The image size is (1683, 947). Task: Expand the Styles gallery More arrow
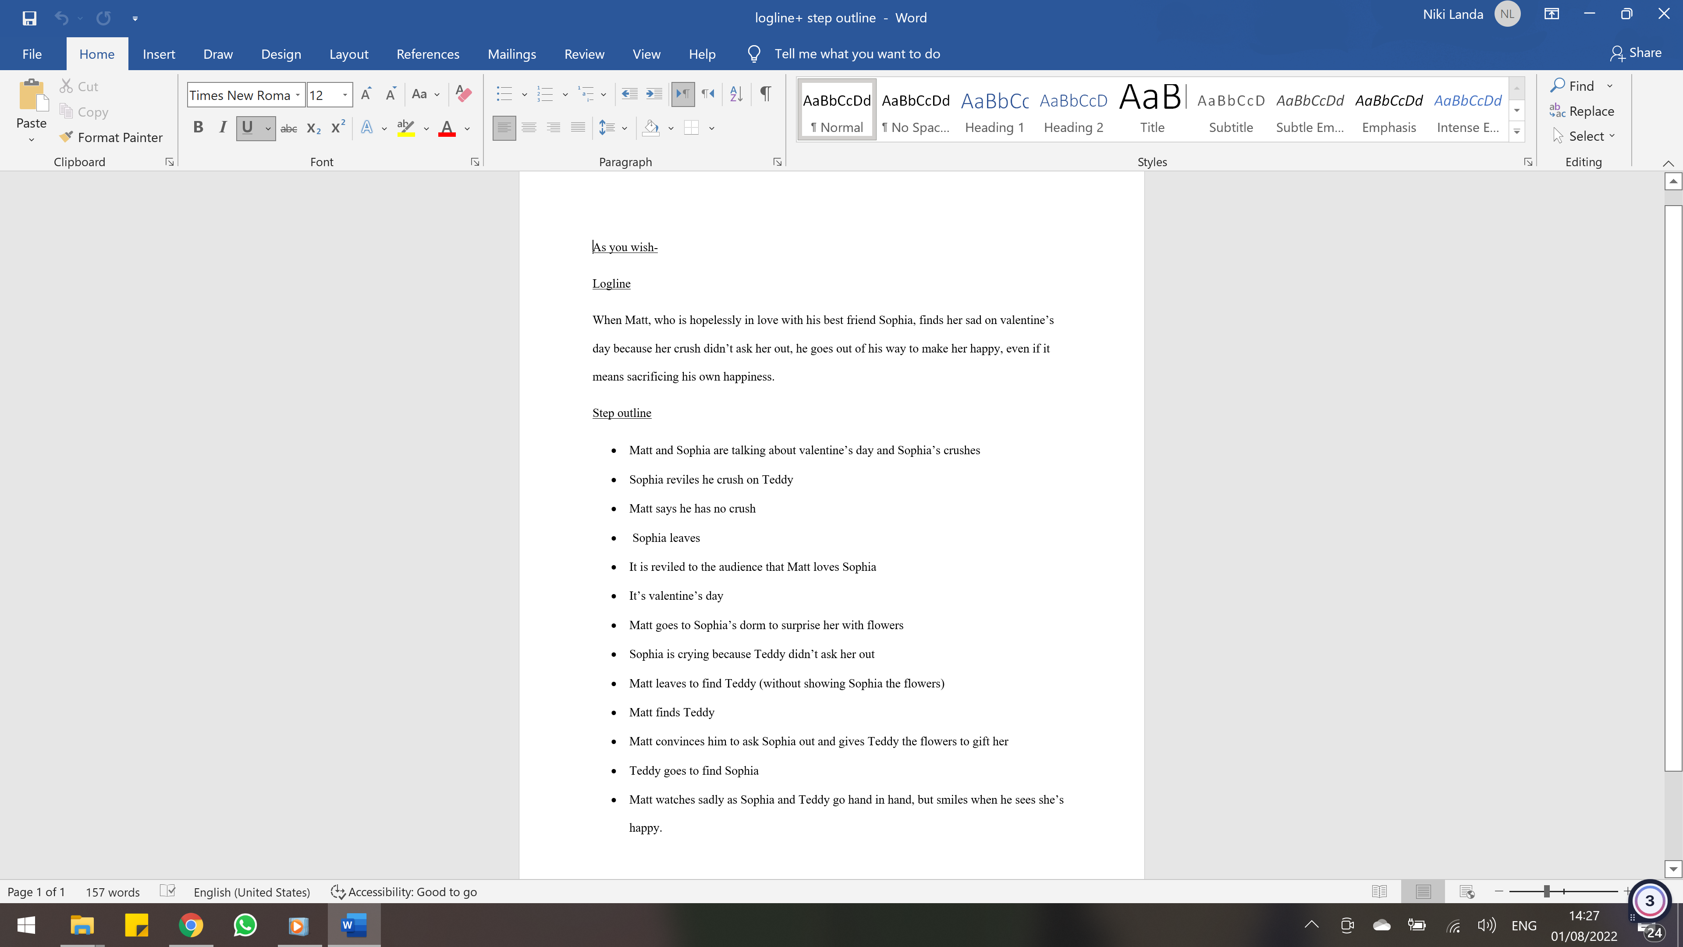(x=1517, y=132)
